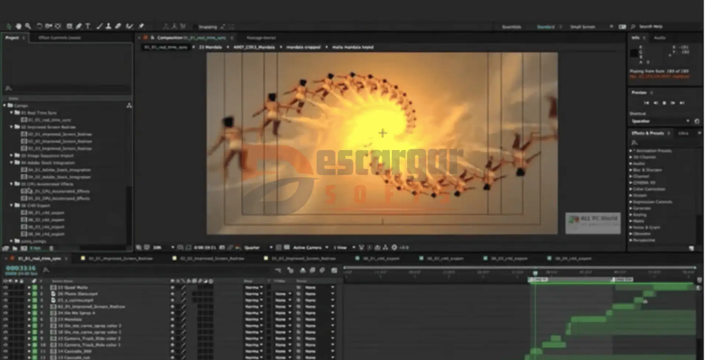The height and width of the screenshot is (360, 705).
Task: Click the timeline current time indicator marker
Action: point(535,273)
